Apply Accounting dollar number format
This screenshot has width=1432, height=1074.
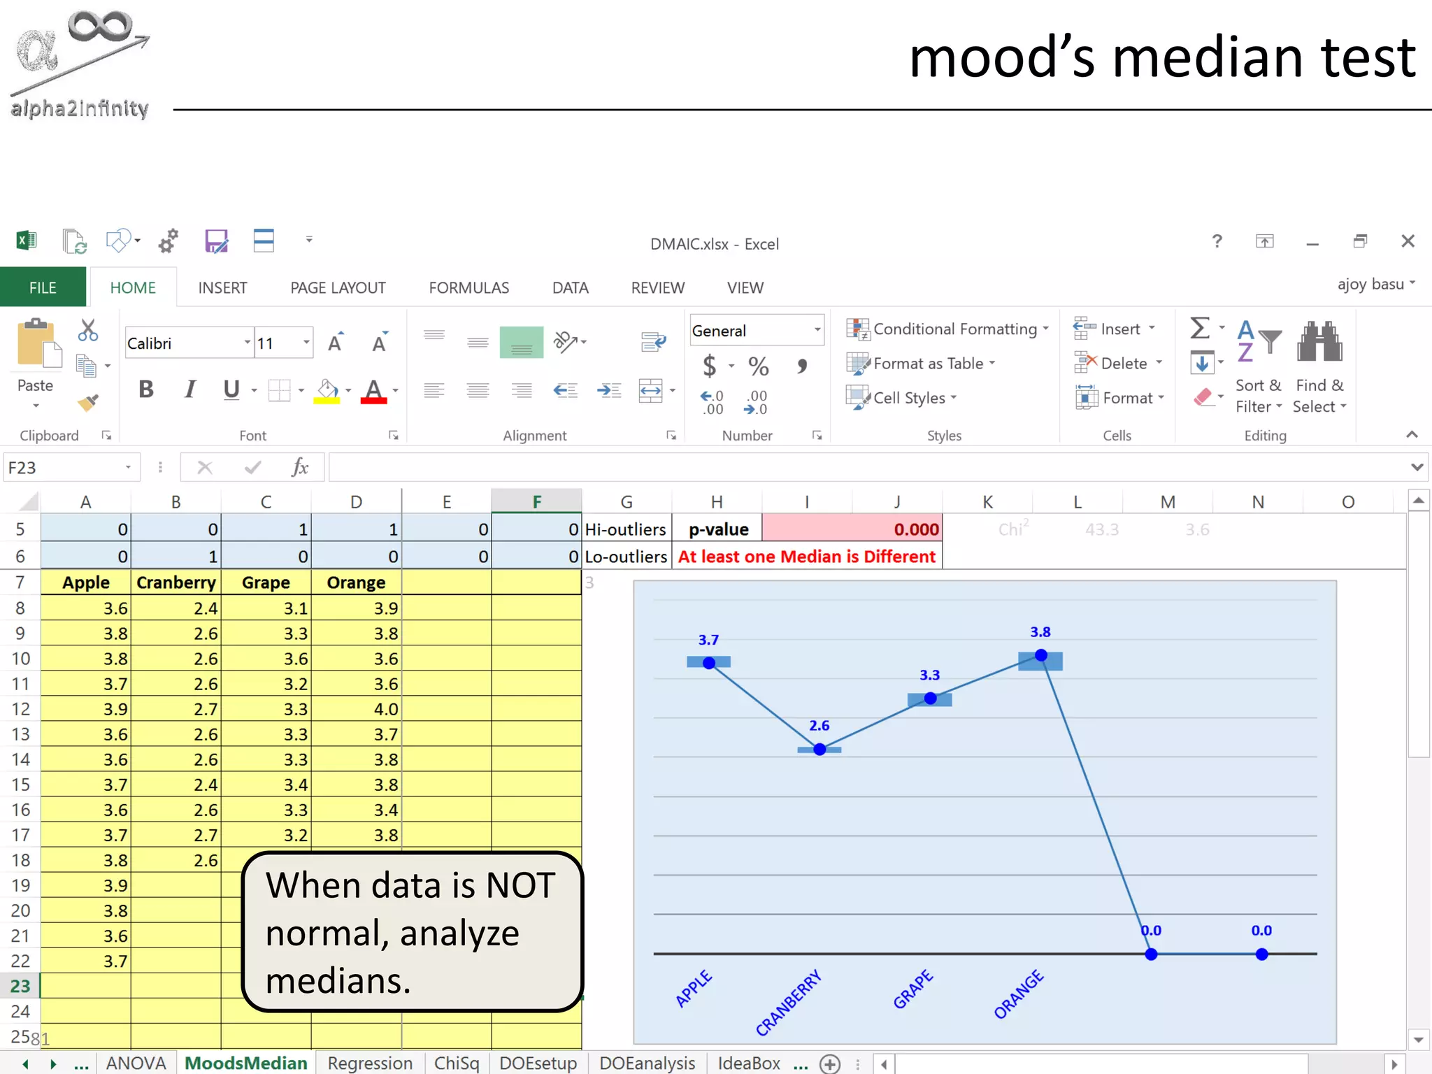pyautogui.click(x=710, y=366)
